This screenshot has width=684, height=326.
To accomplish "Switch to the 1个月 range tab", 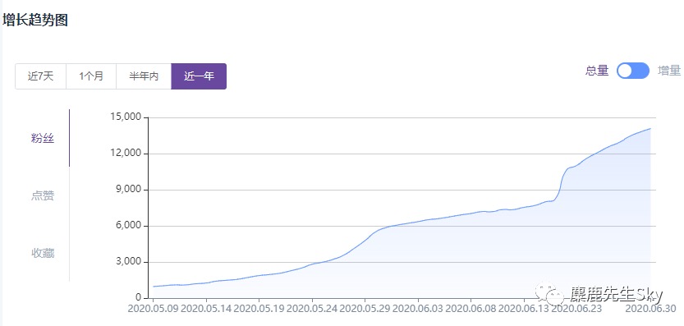I will click(x=91, y=76).
